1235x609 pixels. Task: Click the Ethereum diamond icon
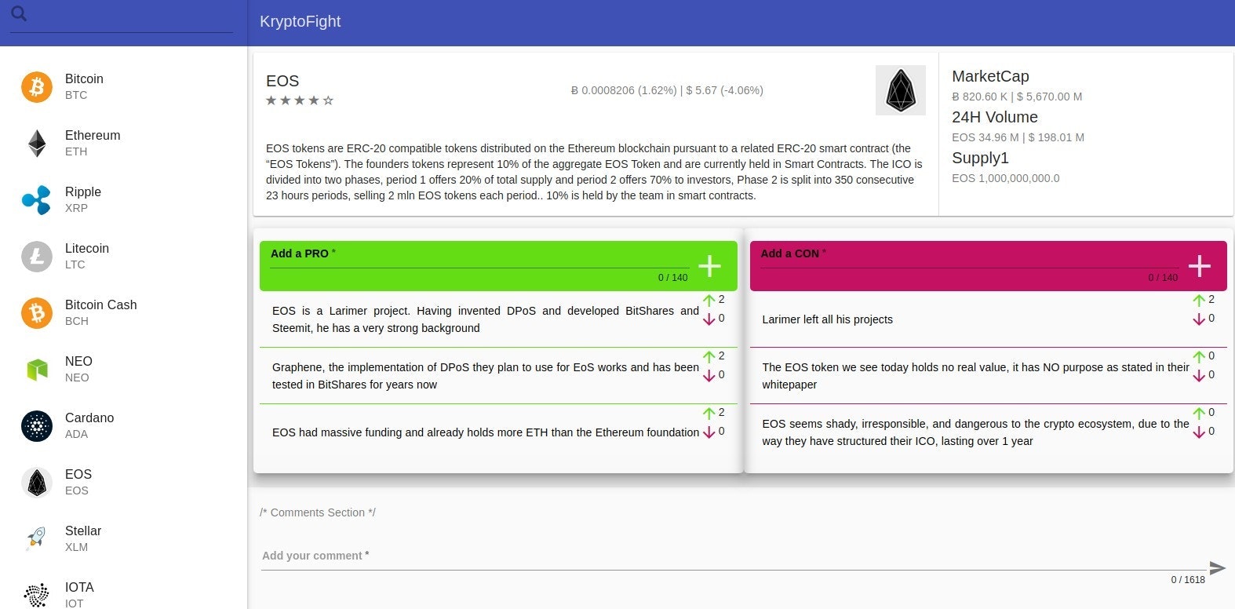[37, 144]
